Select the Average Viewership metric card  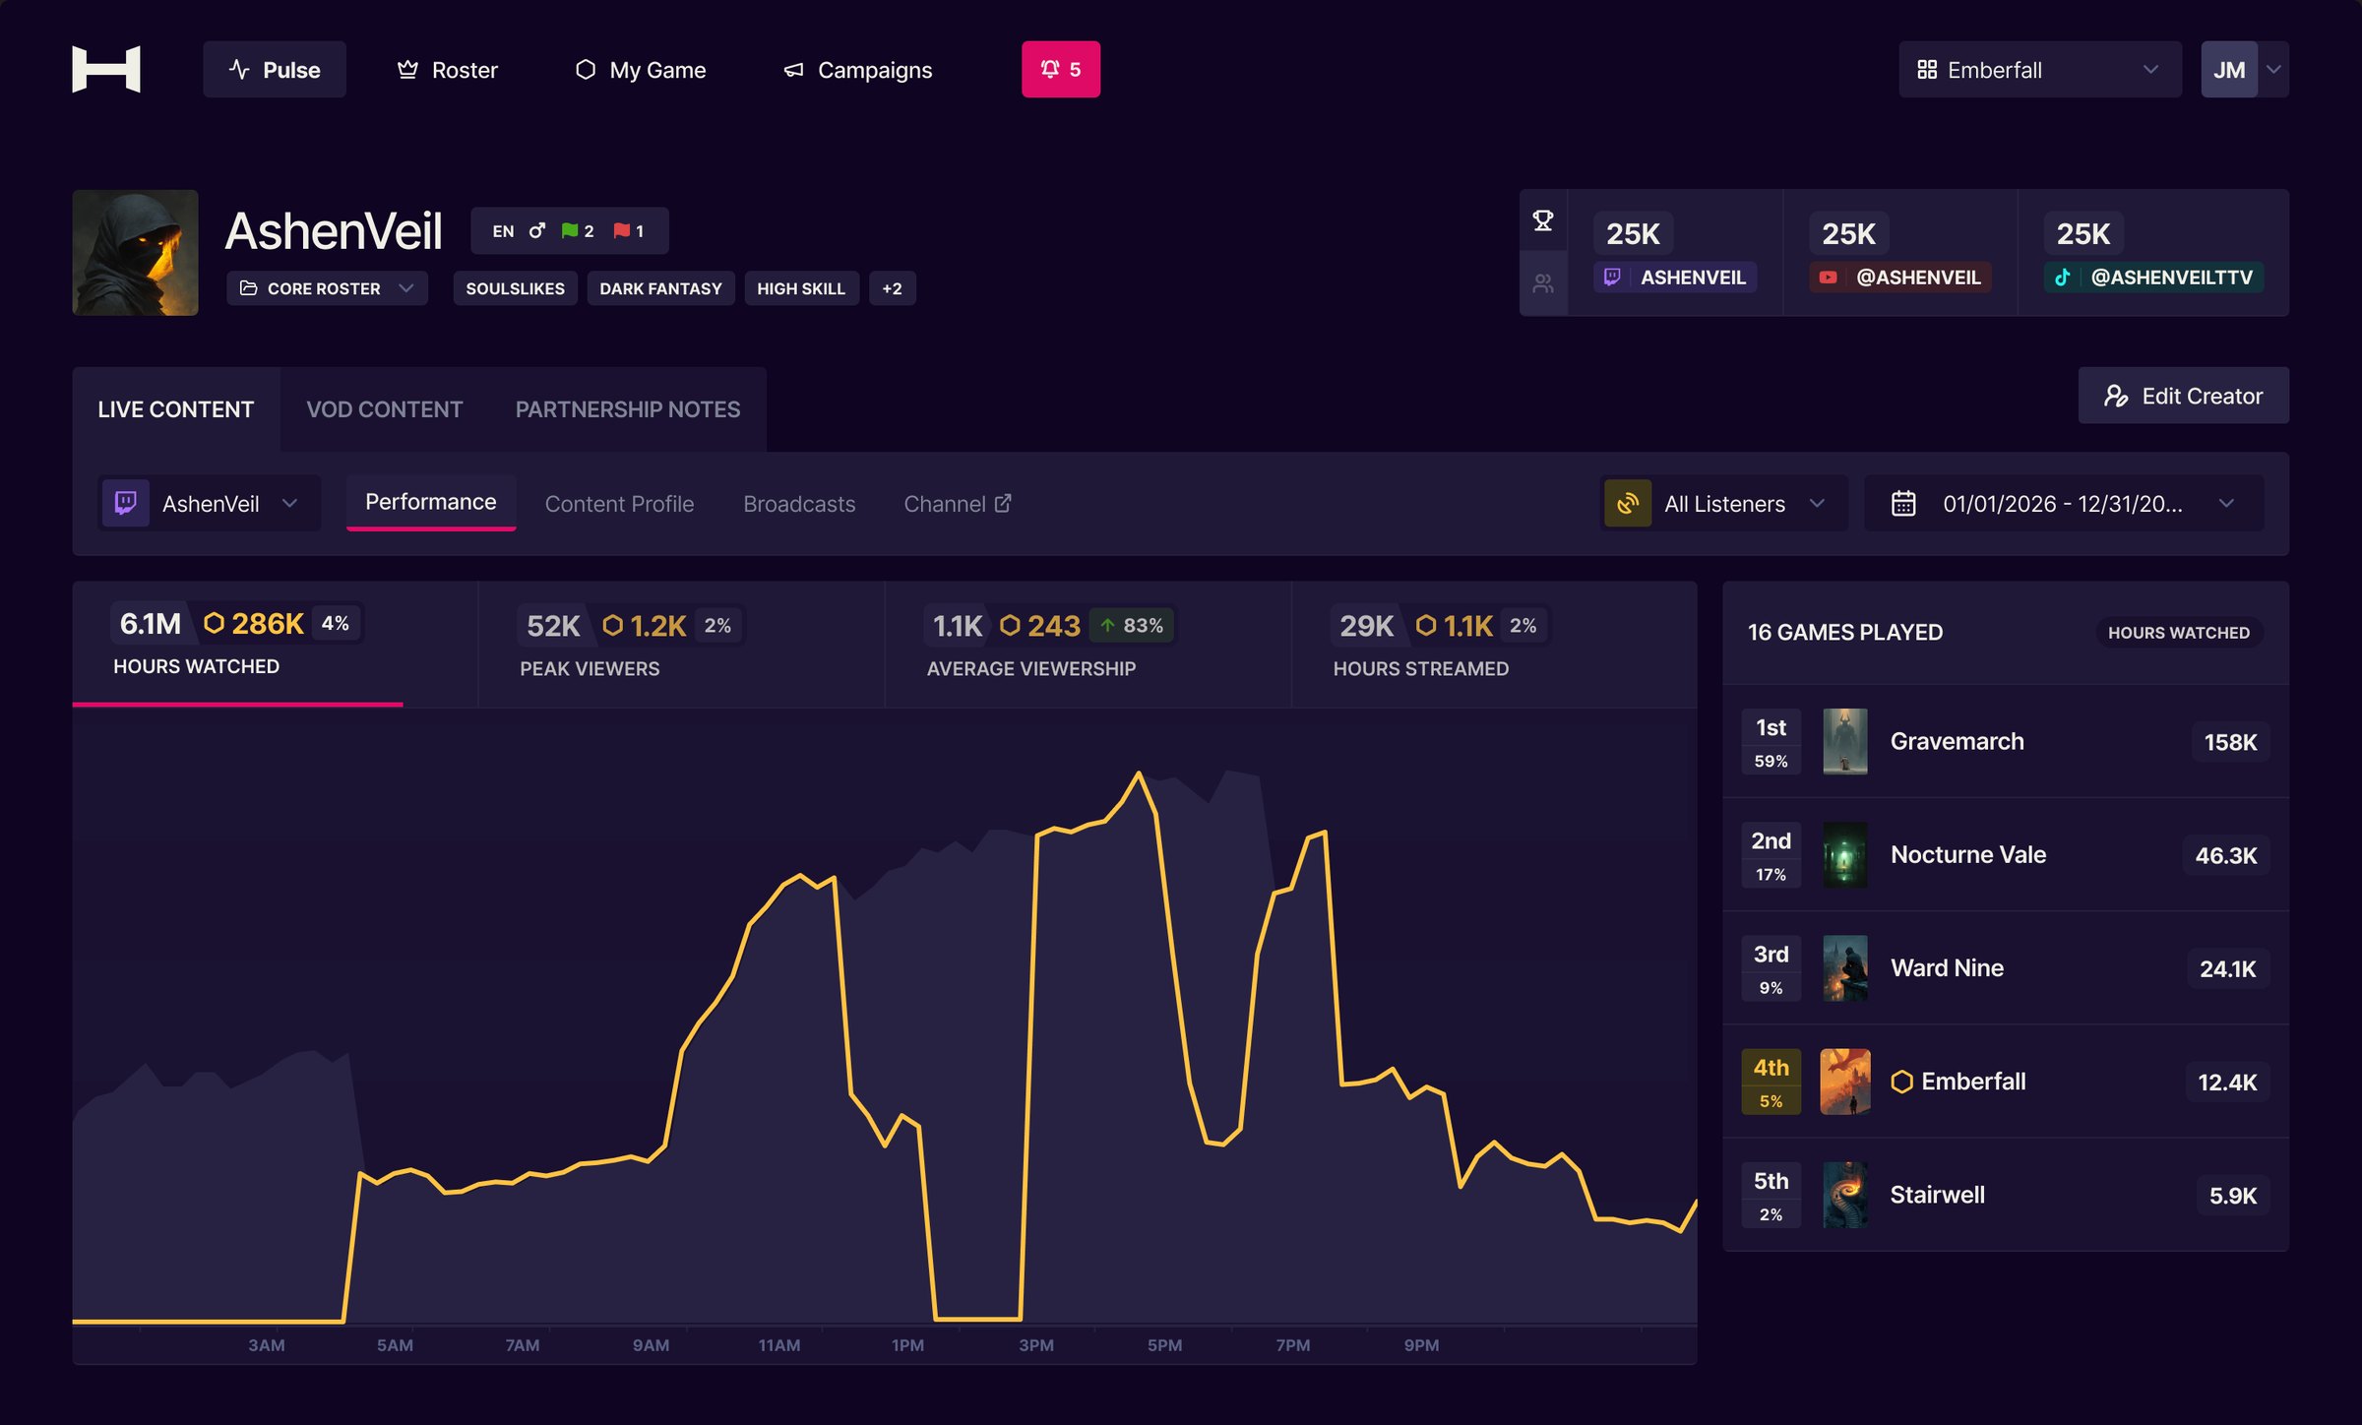(x=1088, y=644)
